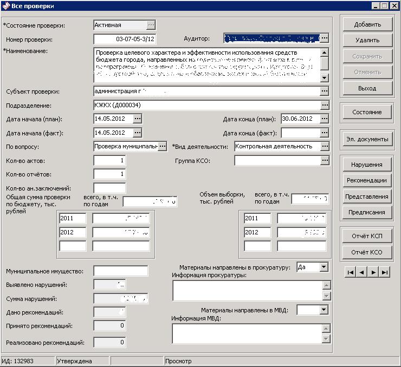The width and height of the screenshot is (401, 367).
Task: Open Представления button
Action: (x=367, y=196)
